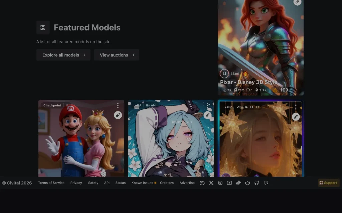Open the TikTok footer icon

coord(238,183)
